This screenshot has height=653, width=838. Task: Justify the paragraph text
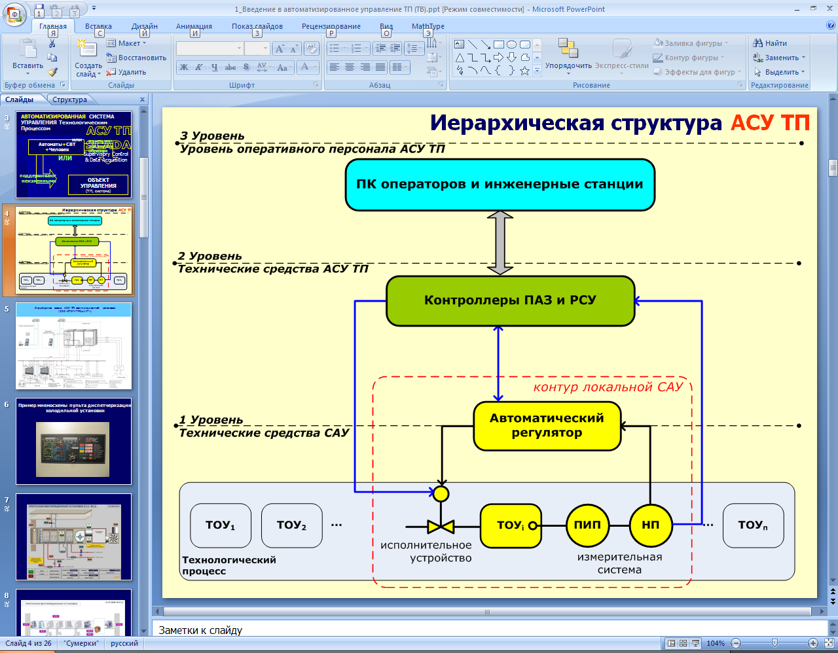(380, 67)
